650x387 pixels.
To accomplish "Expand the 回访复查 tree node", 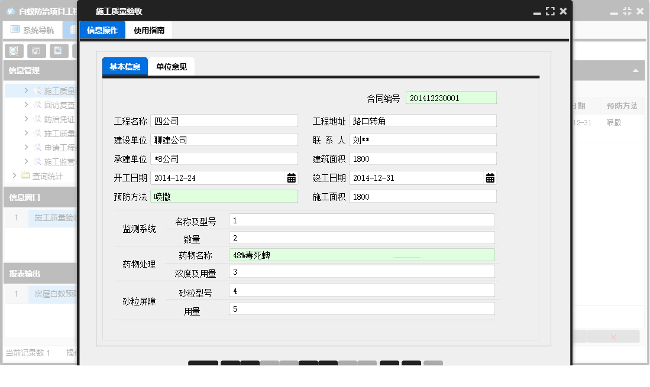I will point(26,105).
